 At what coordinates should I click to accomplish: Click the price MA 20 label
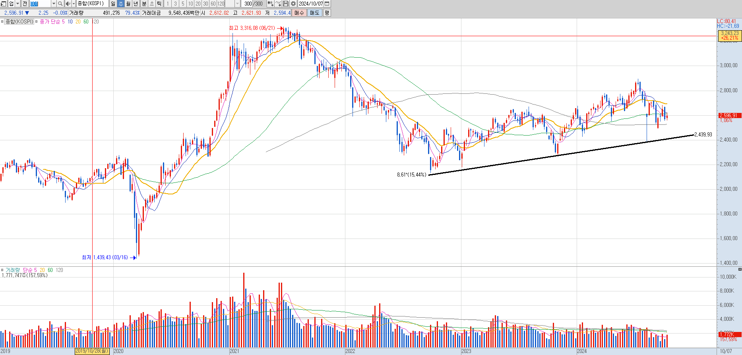click(x=78, y=21)
